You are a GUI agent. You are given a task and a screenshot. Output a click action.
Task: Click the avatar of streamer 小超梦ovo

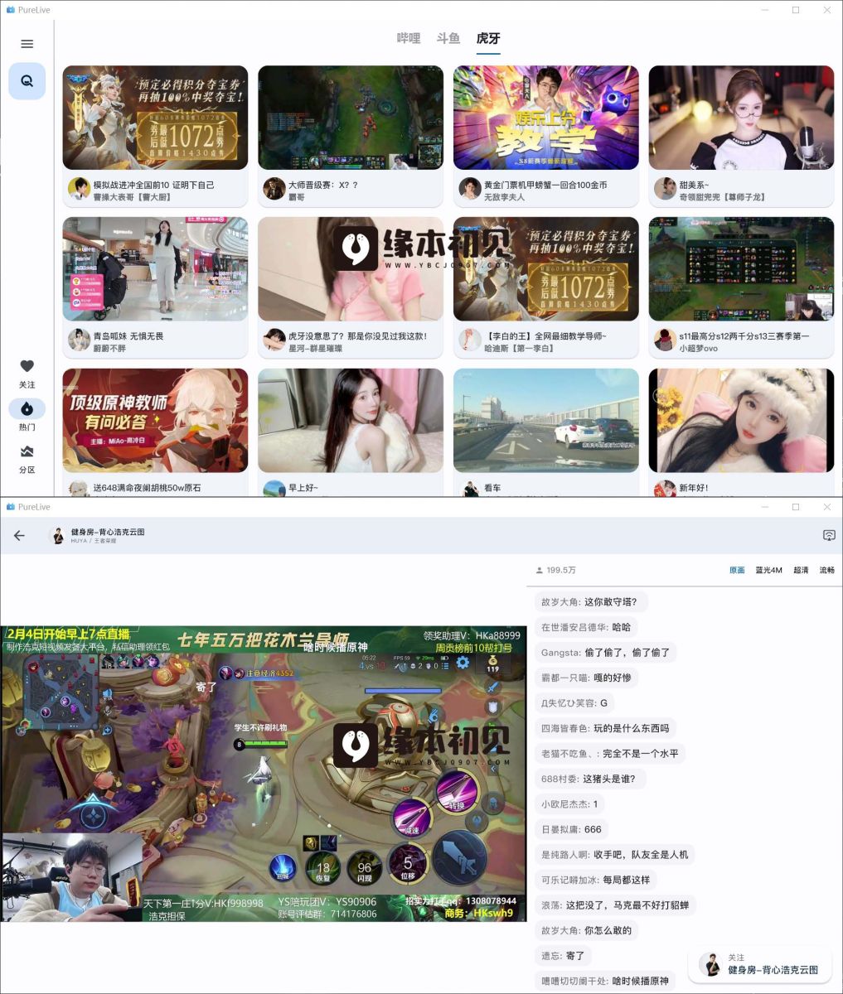(x=665, y=340)
